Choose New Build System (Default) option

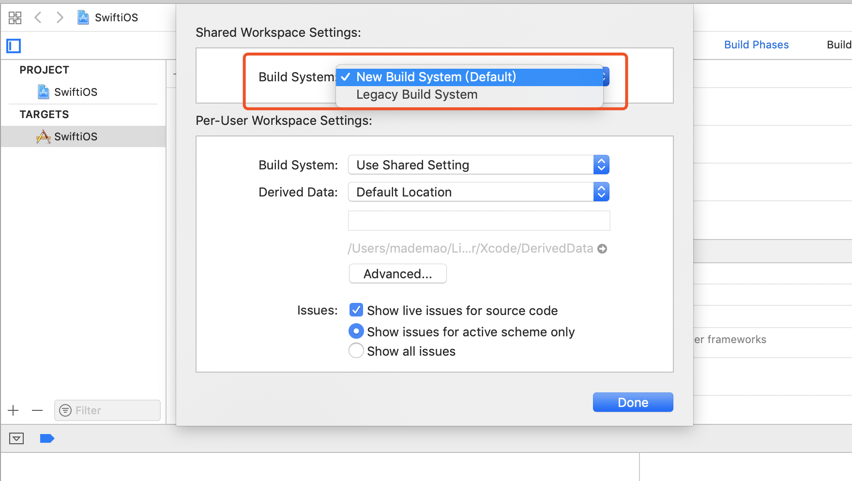[x=469, y=77]
